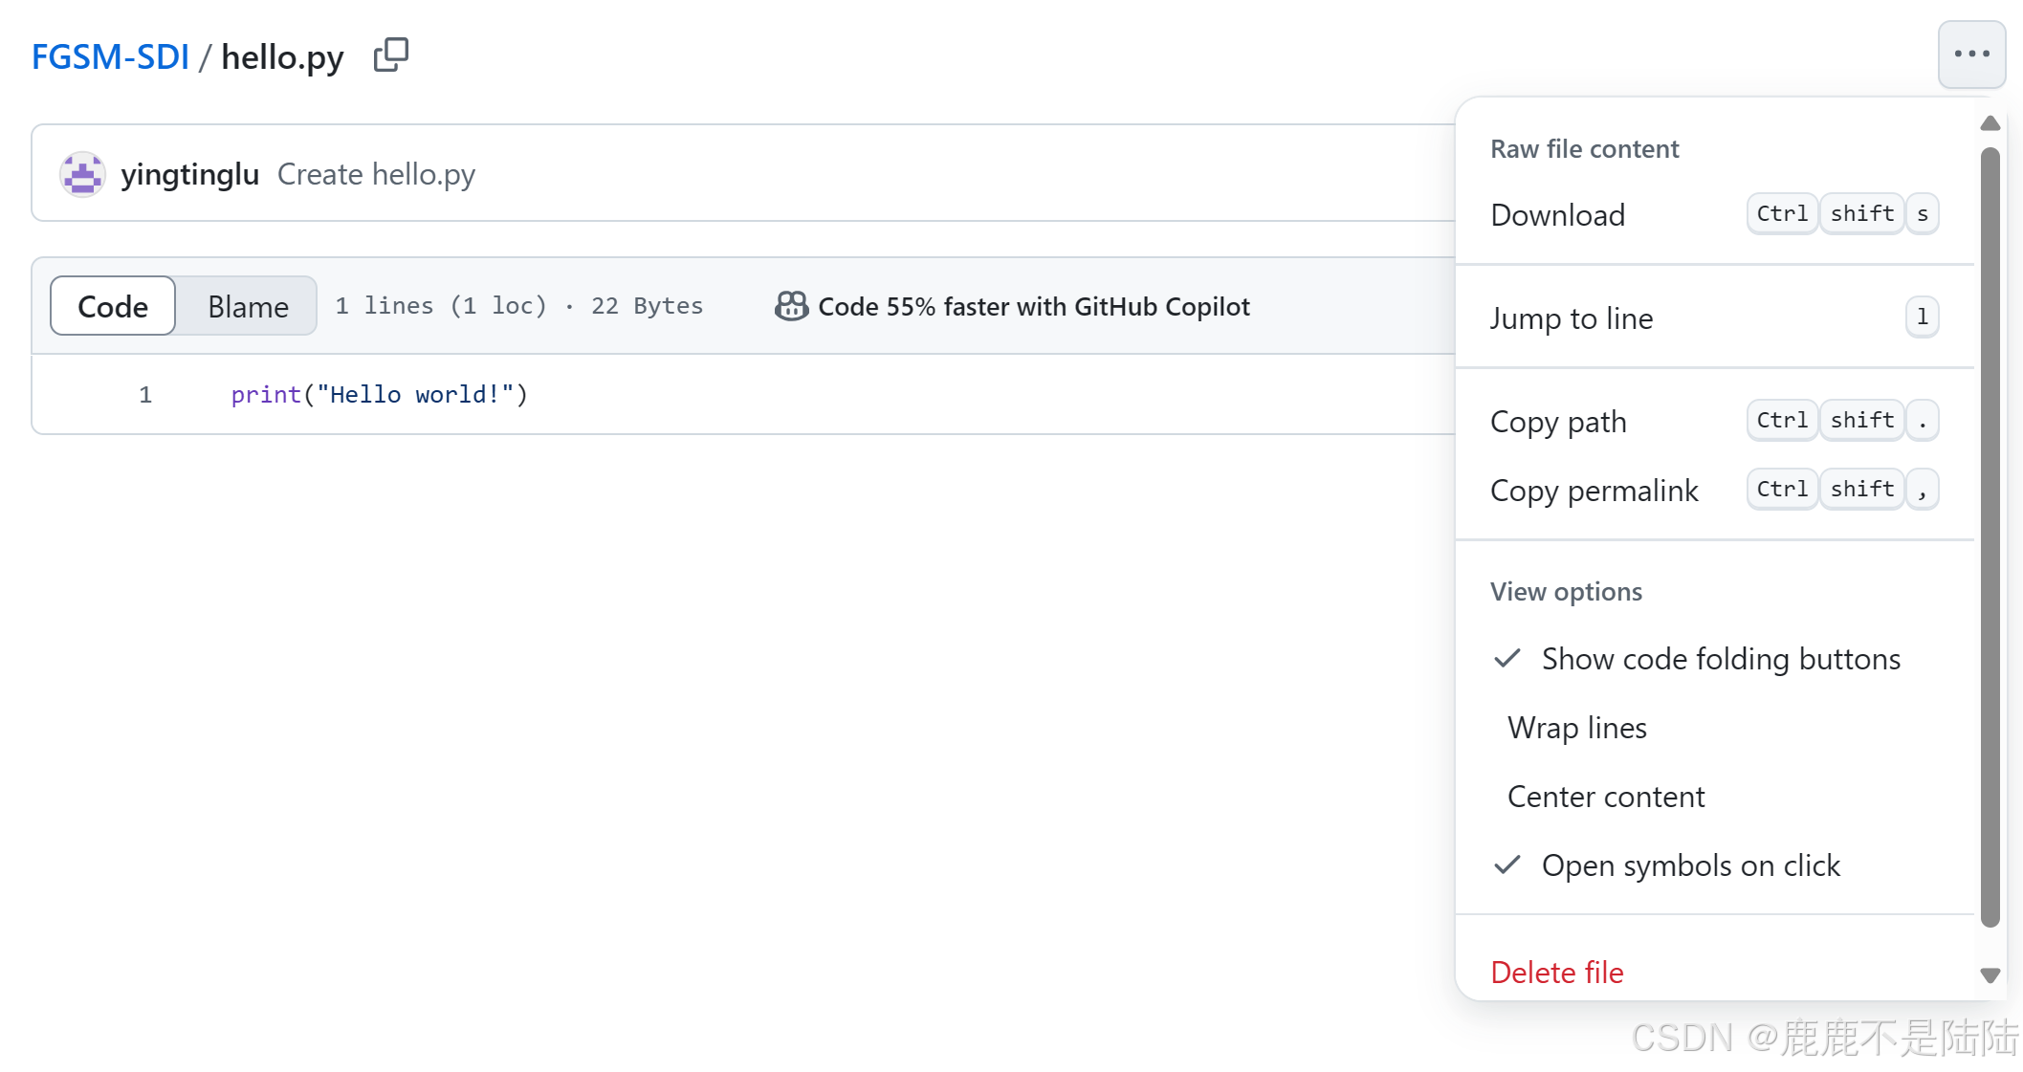Select the Code tab
The width and height of the screenshot is (2023, 1072).
(113, 306)
